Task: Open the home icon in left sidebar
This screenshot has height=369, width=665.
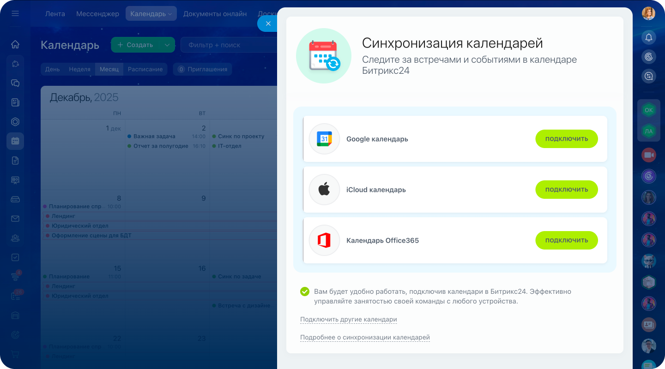Action: [15, 44]
